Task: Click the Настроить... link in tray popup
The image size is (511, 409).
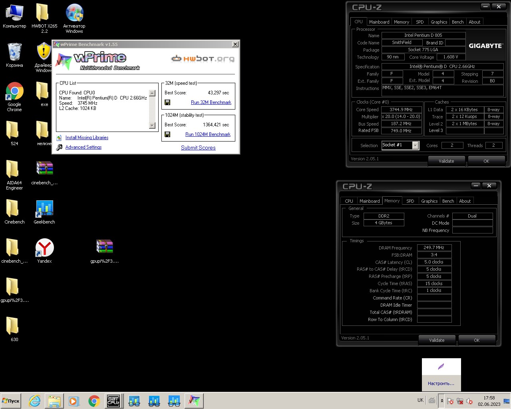Action: coord(441,383)
